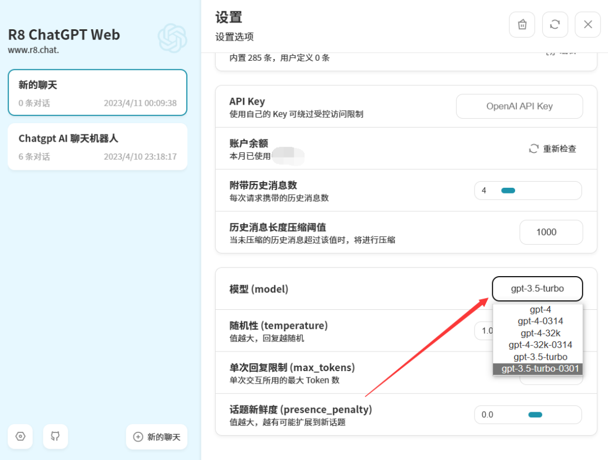608x460 pixels.
Task: Click the 历史消息长度压缩阈值 field showing 1000
Action: click(x=551, y=232)
